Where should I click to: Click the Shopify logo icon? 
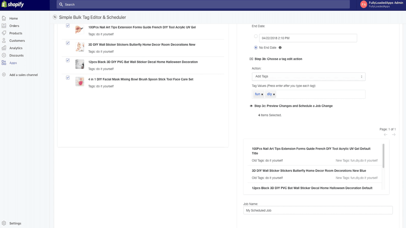click(x=4, y=4)
